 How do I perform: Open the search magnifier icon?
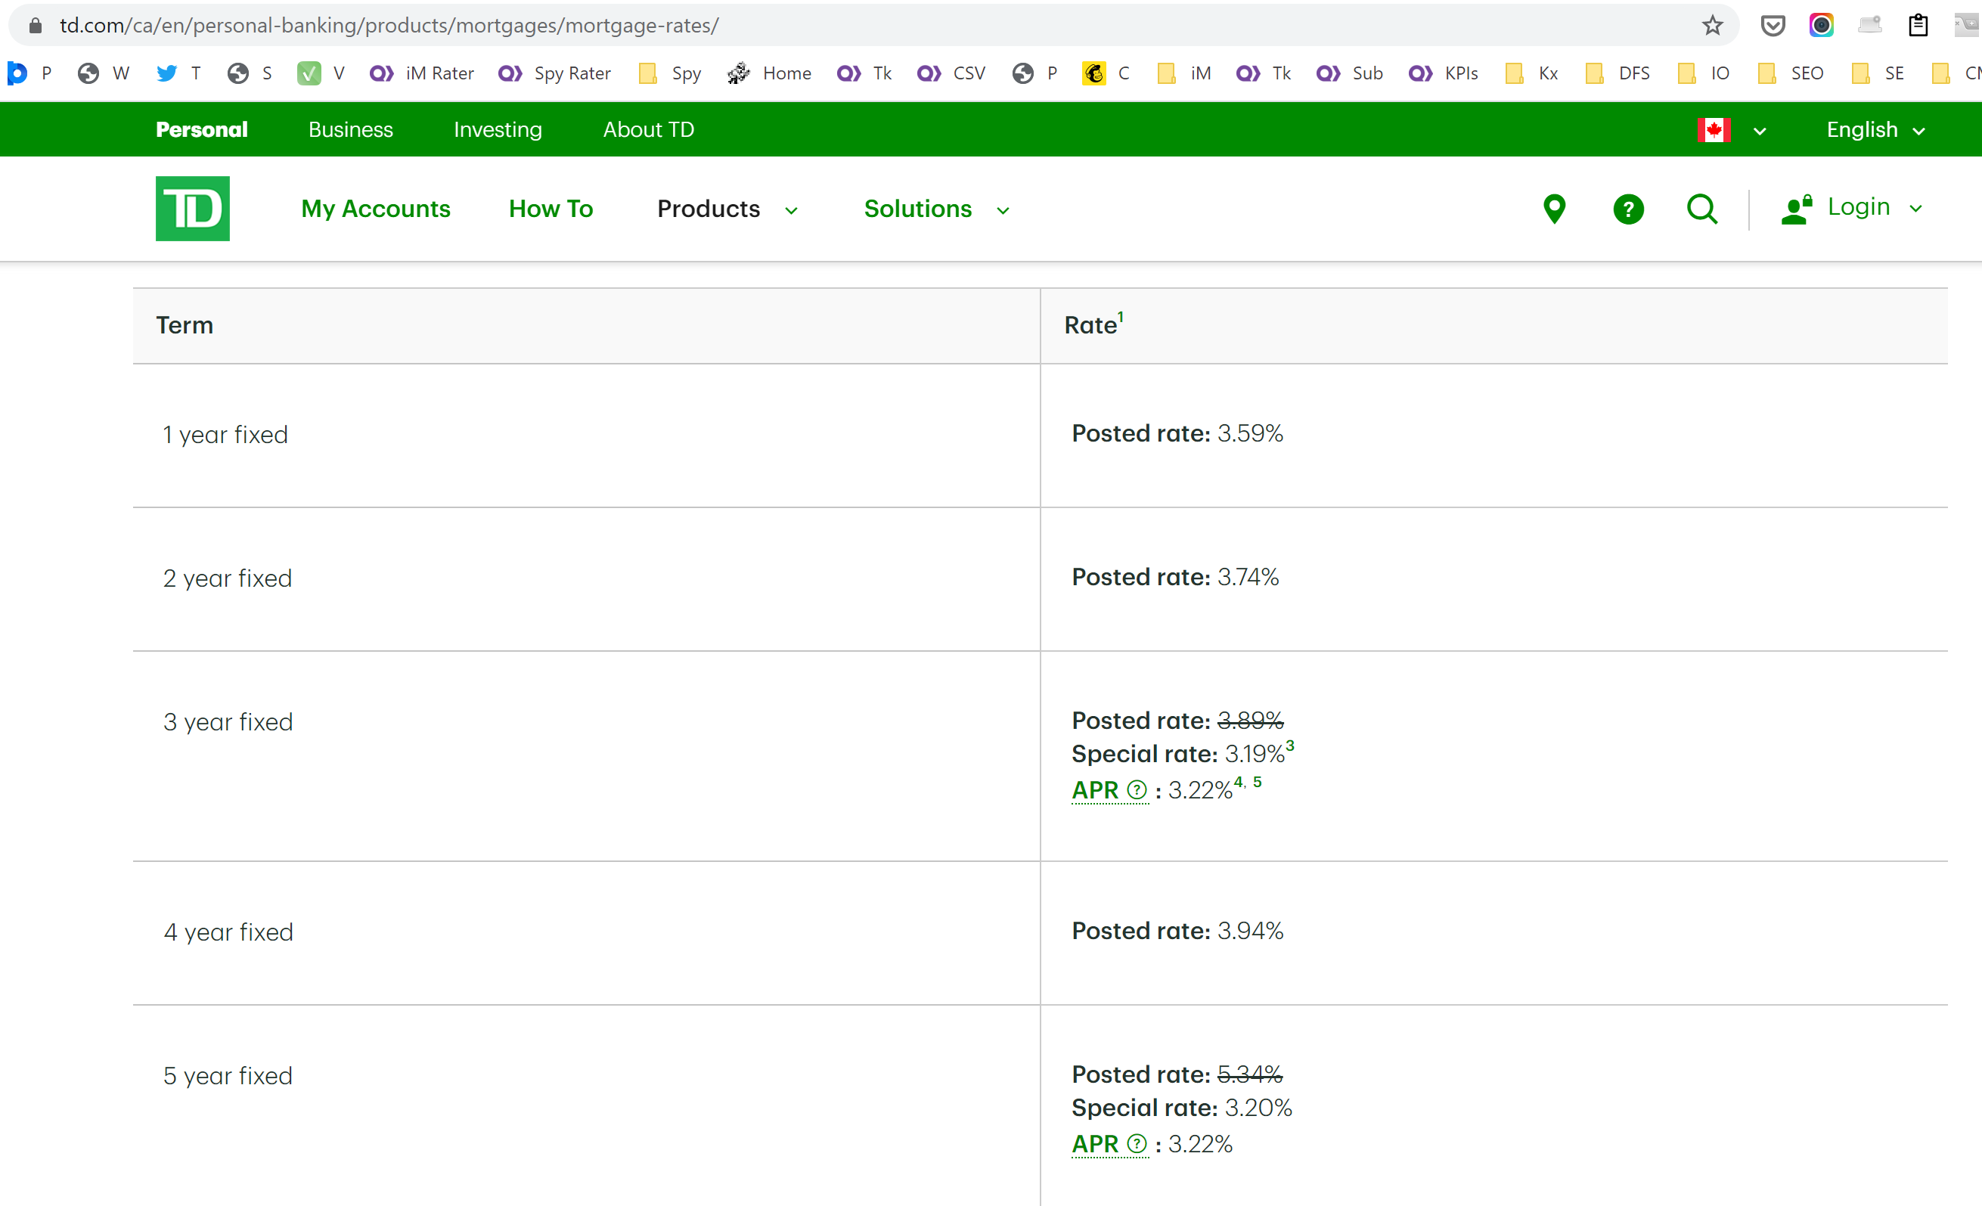(1702, 209)
